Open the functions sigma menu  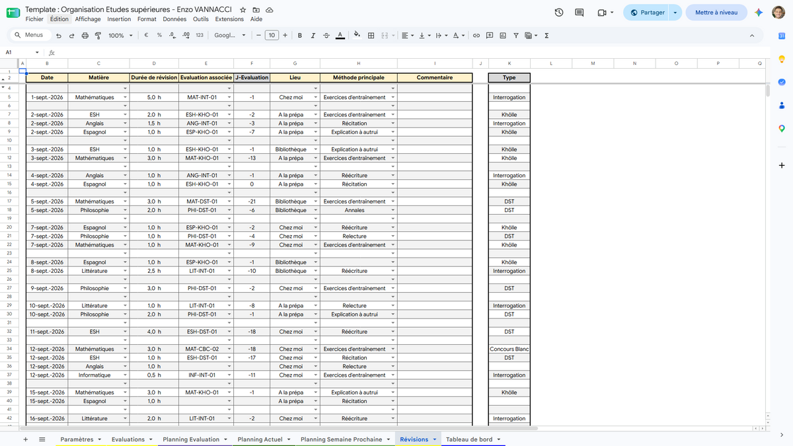547,36
